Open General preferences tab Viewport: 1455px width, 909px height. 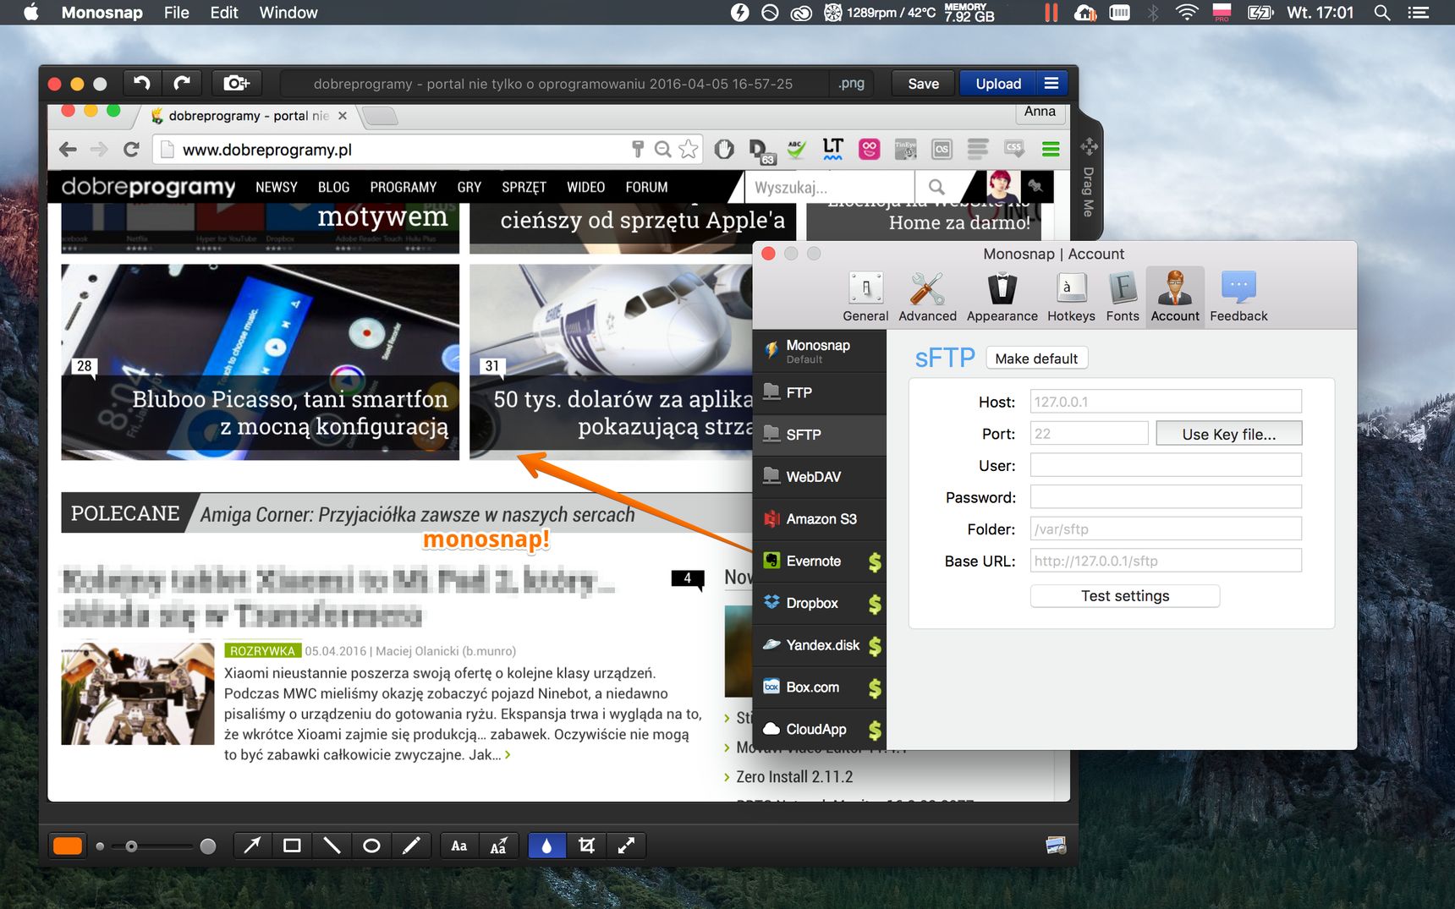[x=865, y=297]
